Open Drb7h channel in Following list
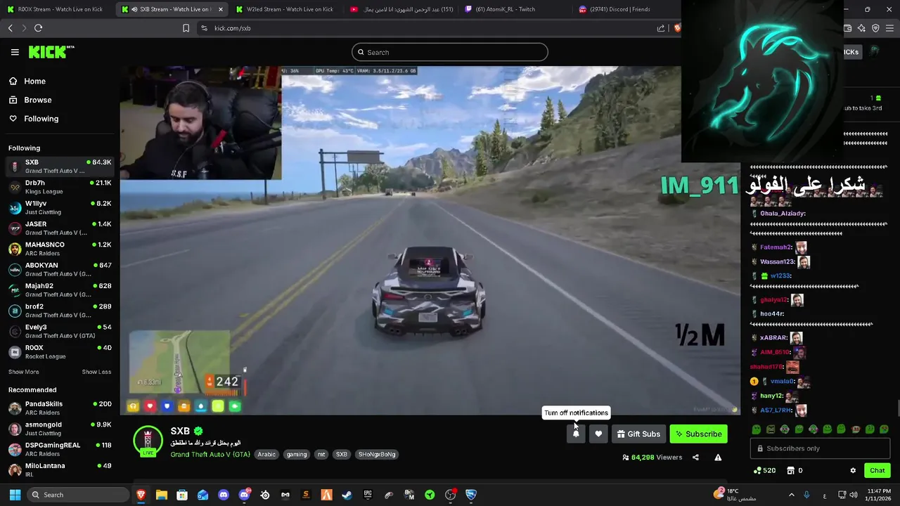900x506 pixels. coord(60,187)
